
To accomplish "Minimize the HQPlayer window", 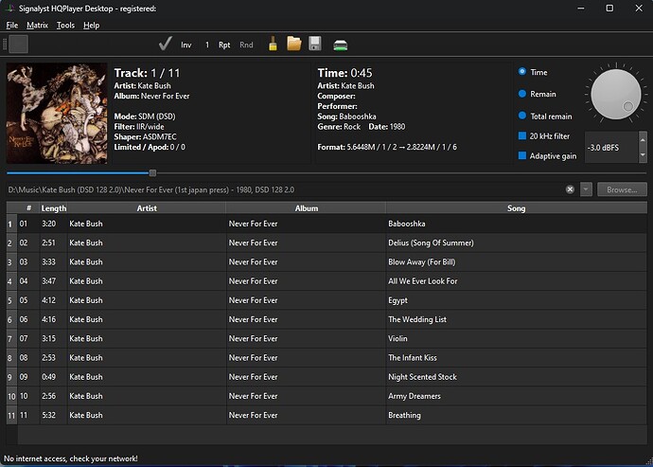I will (581, 9).
